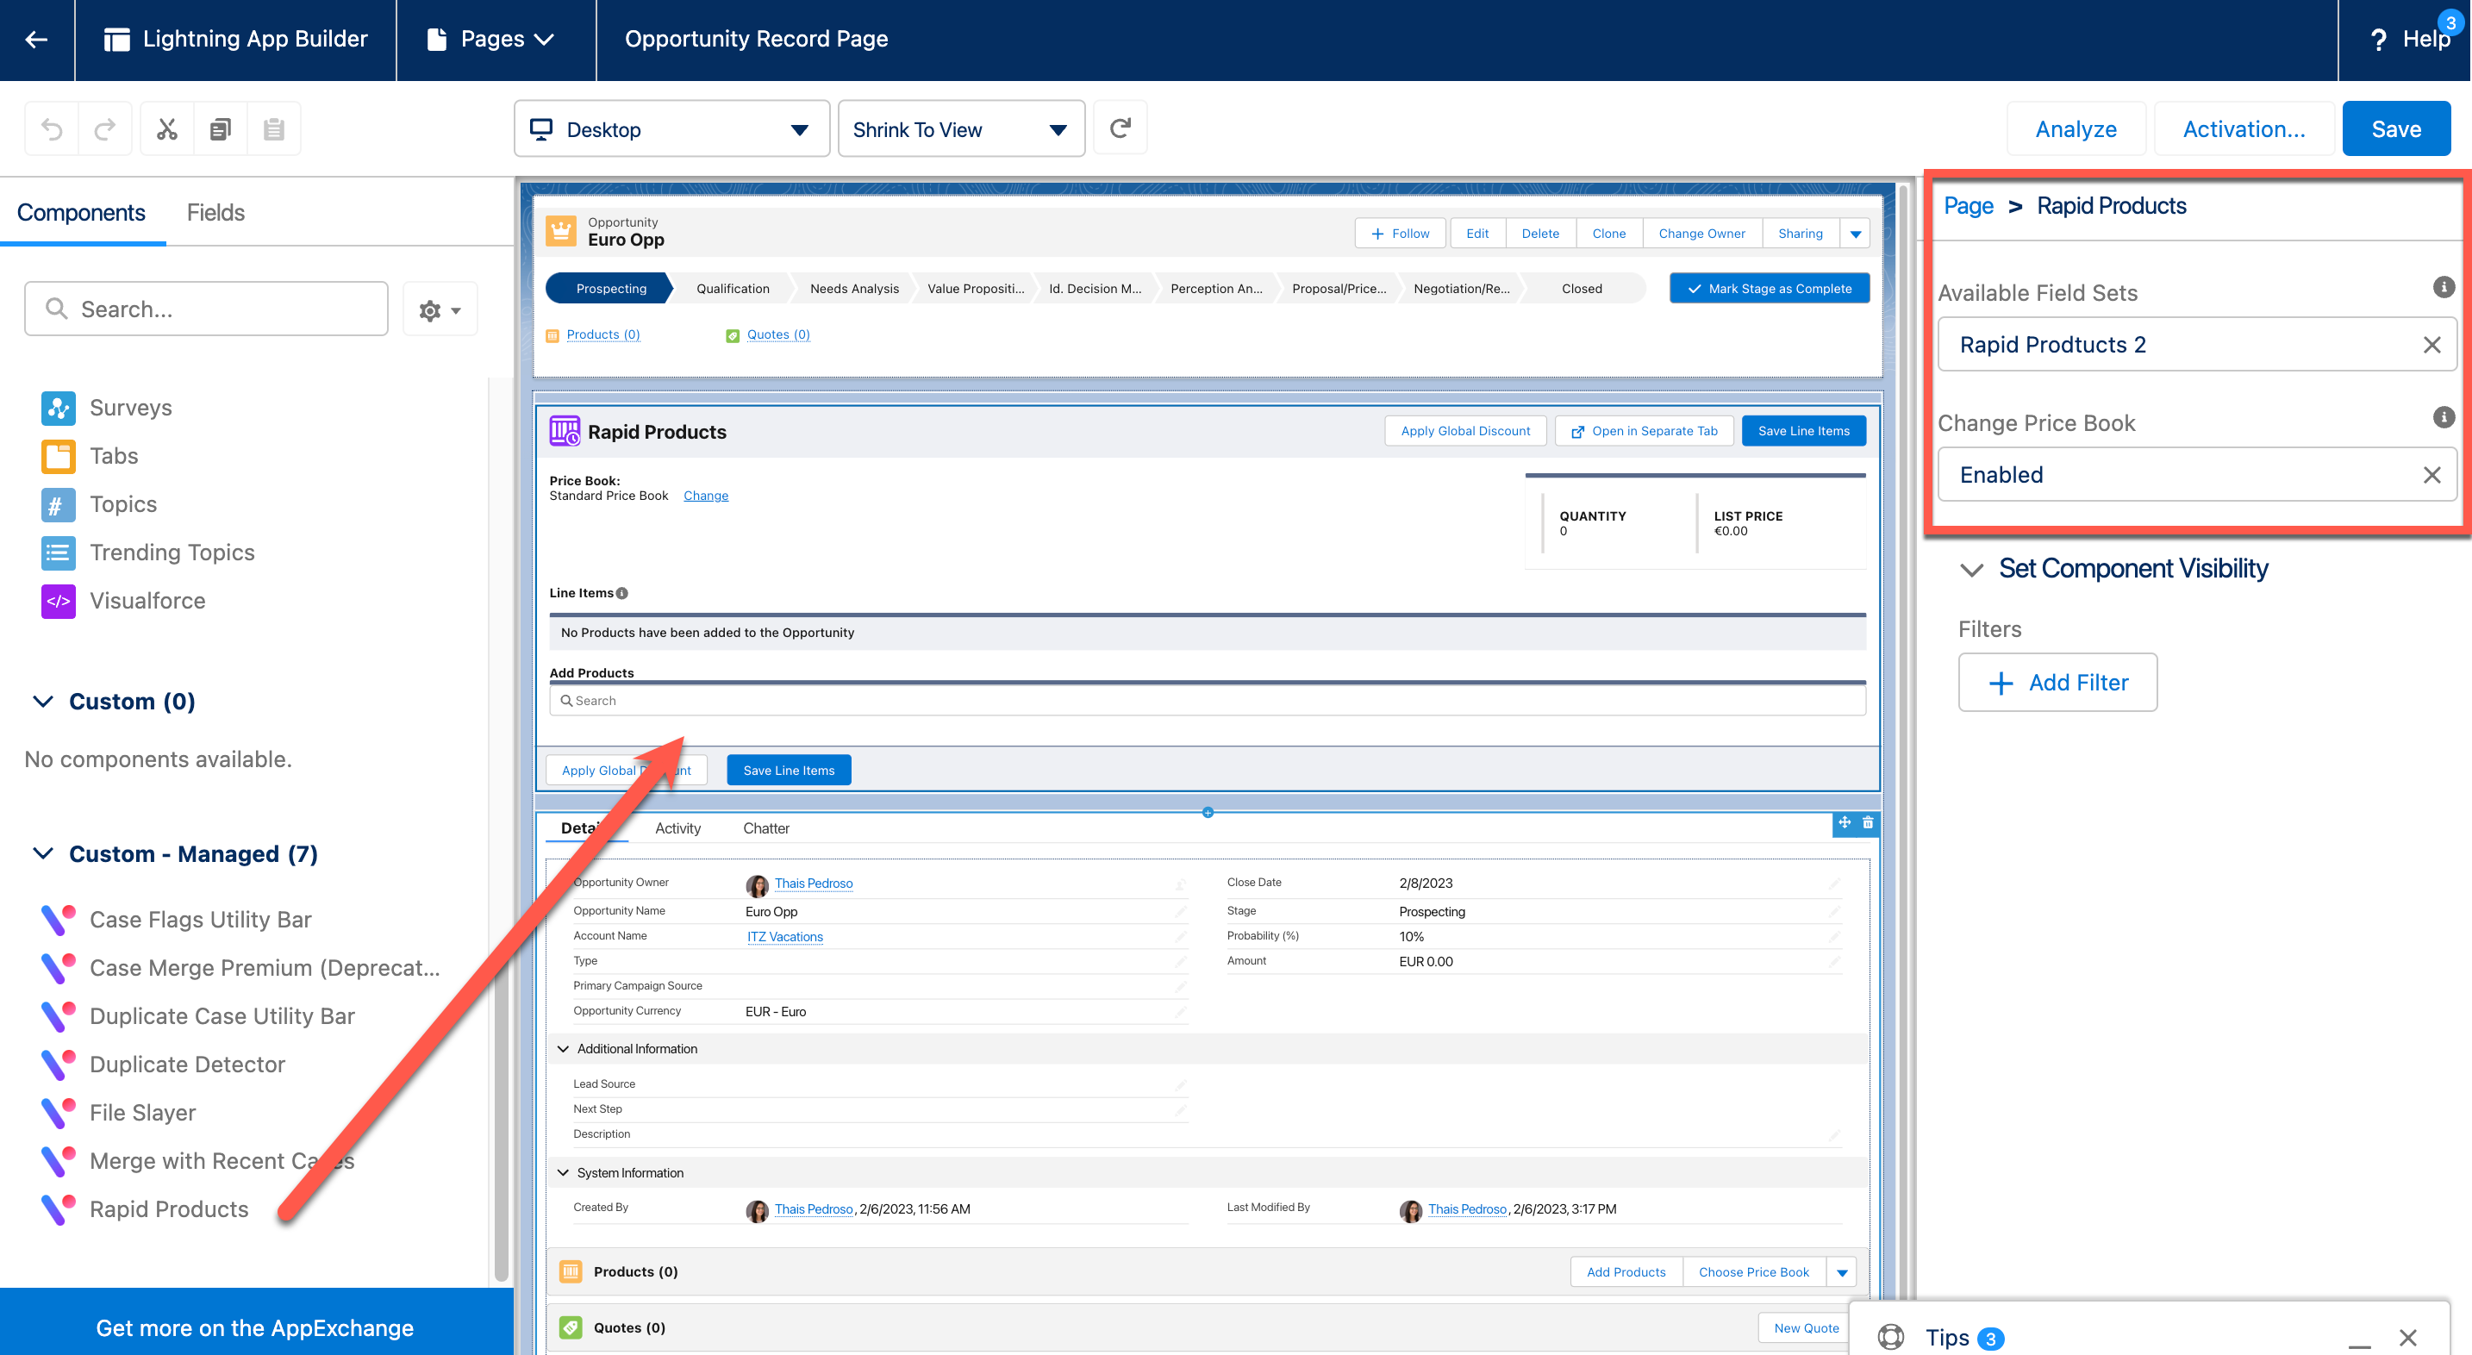Image resolution: width=2472 pixels, height=1355 pixels.
Task: Click Get more on the AppExchange
Action: pyautogui.click(x=254, y=1327)
